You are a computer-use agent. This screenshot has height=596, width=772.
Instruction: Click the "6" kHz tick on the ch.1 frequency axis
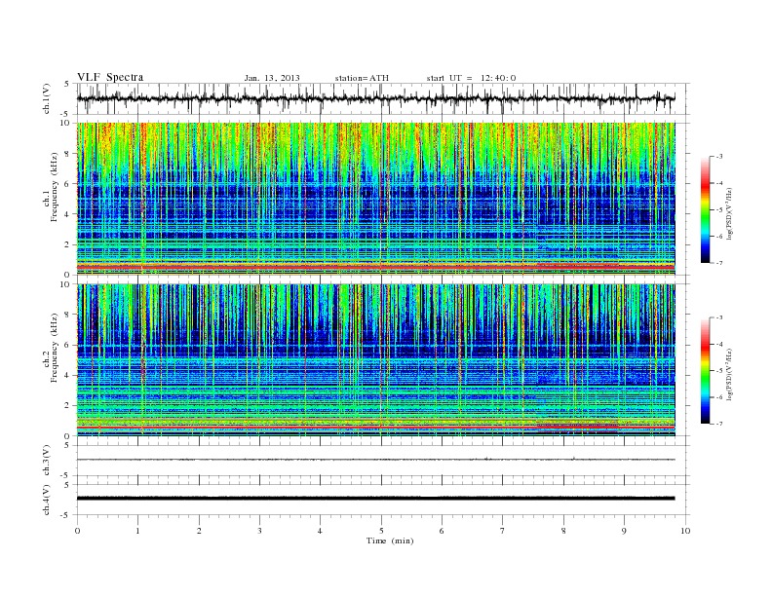pos(68,184)
